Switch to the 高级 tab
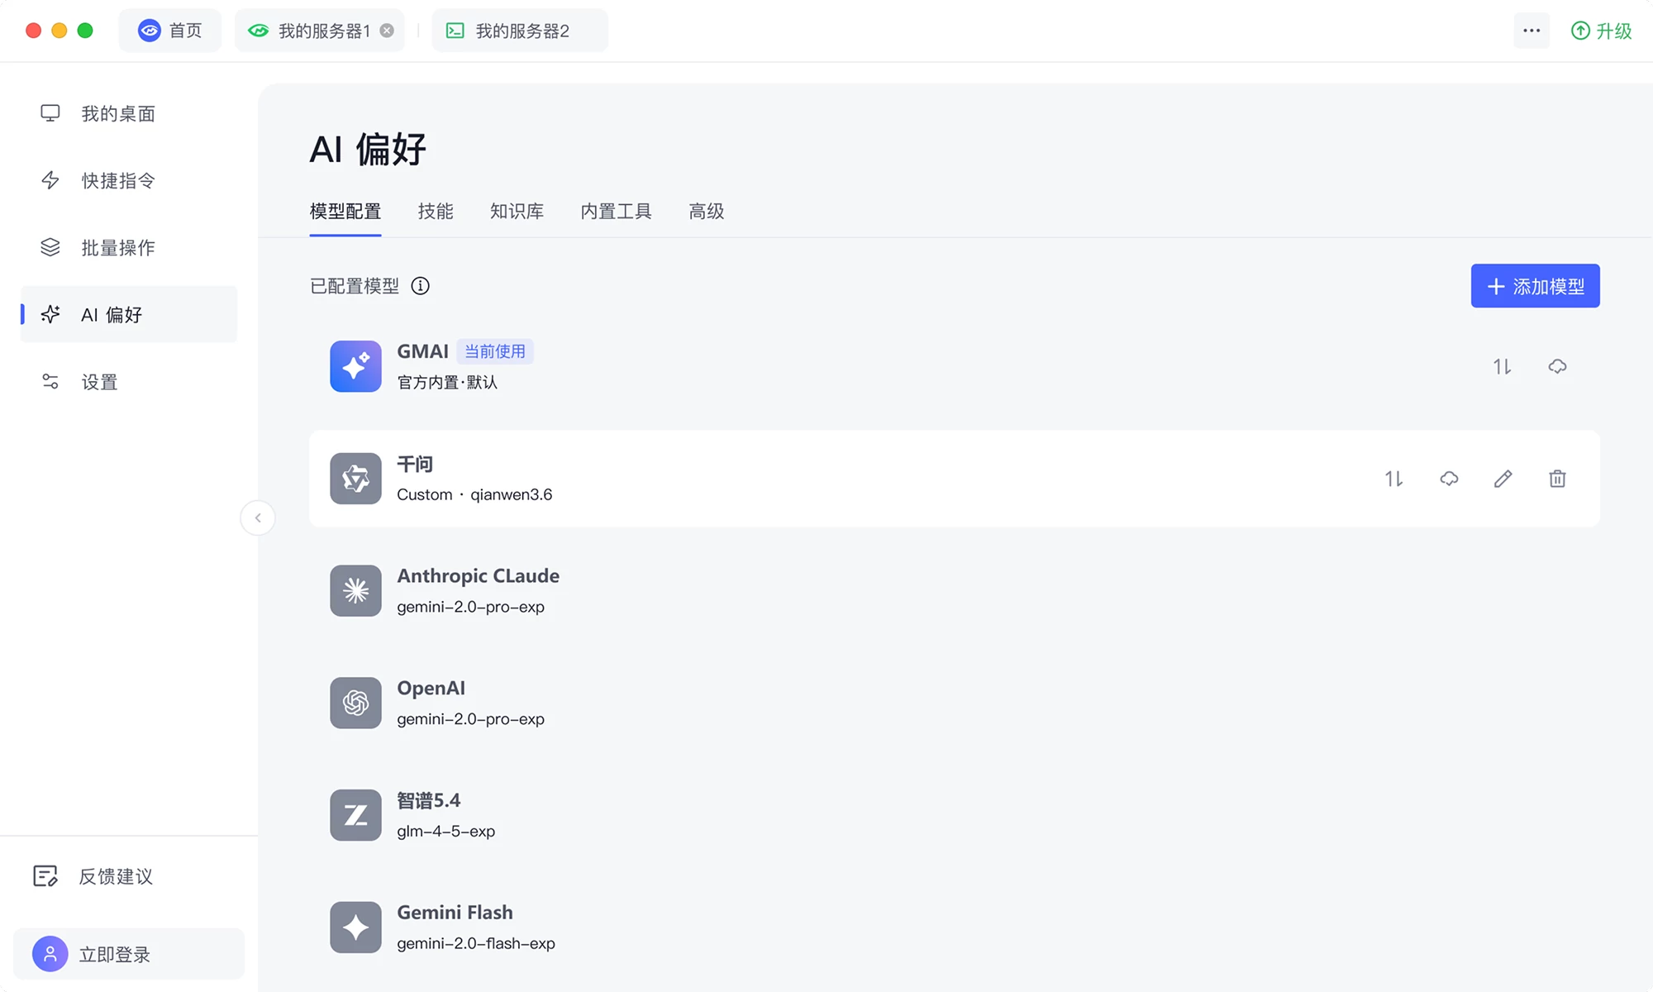This screenshot has width=1653, height=992. point(707,212)
